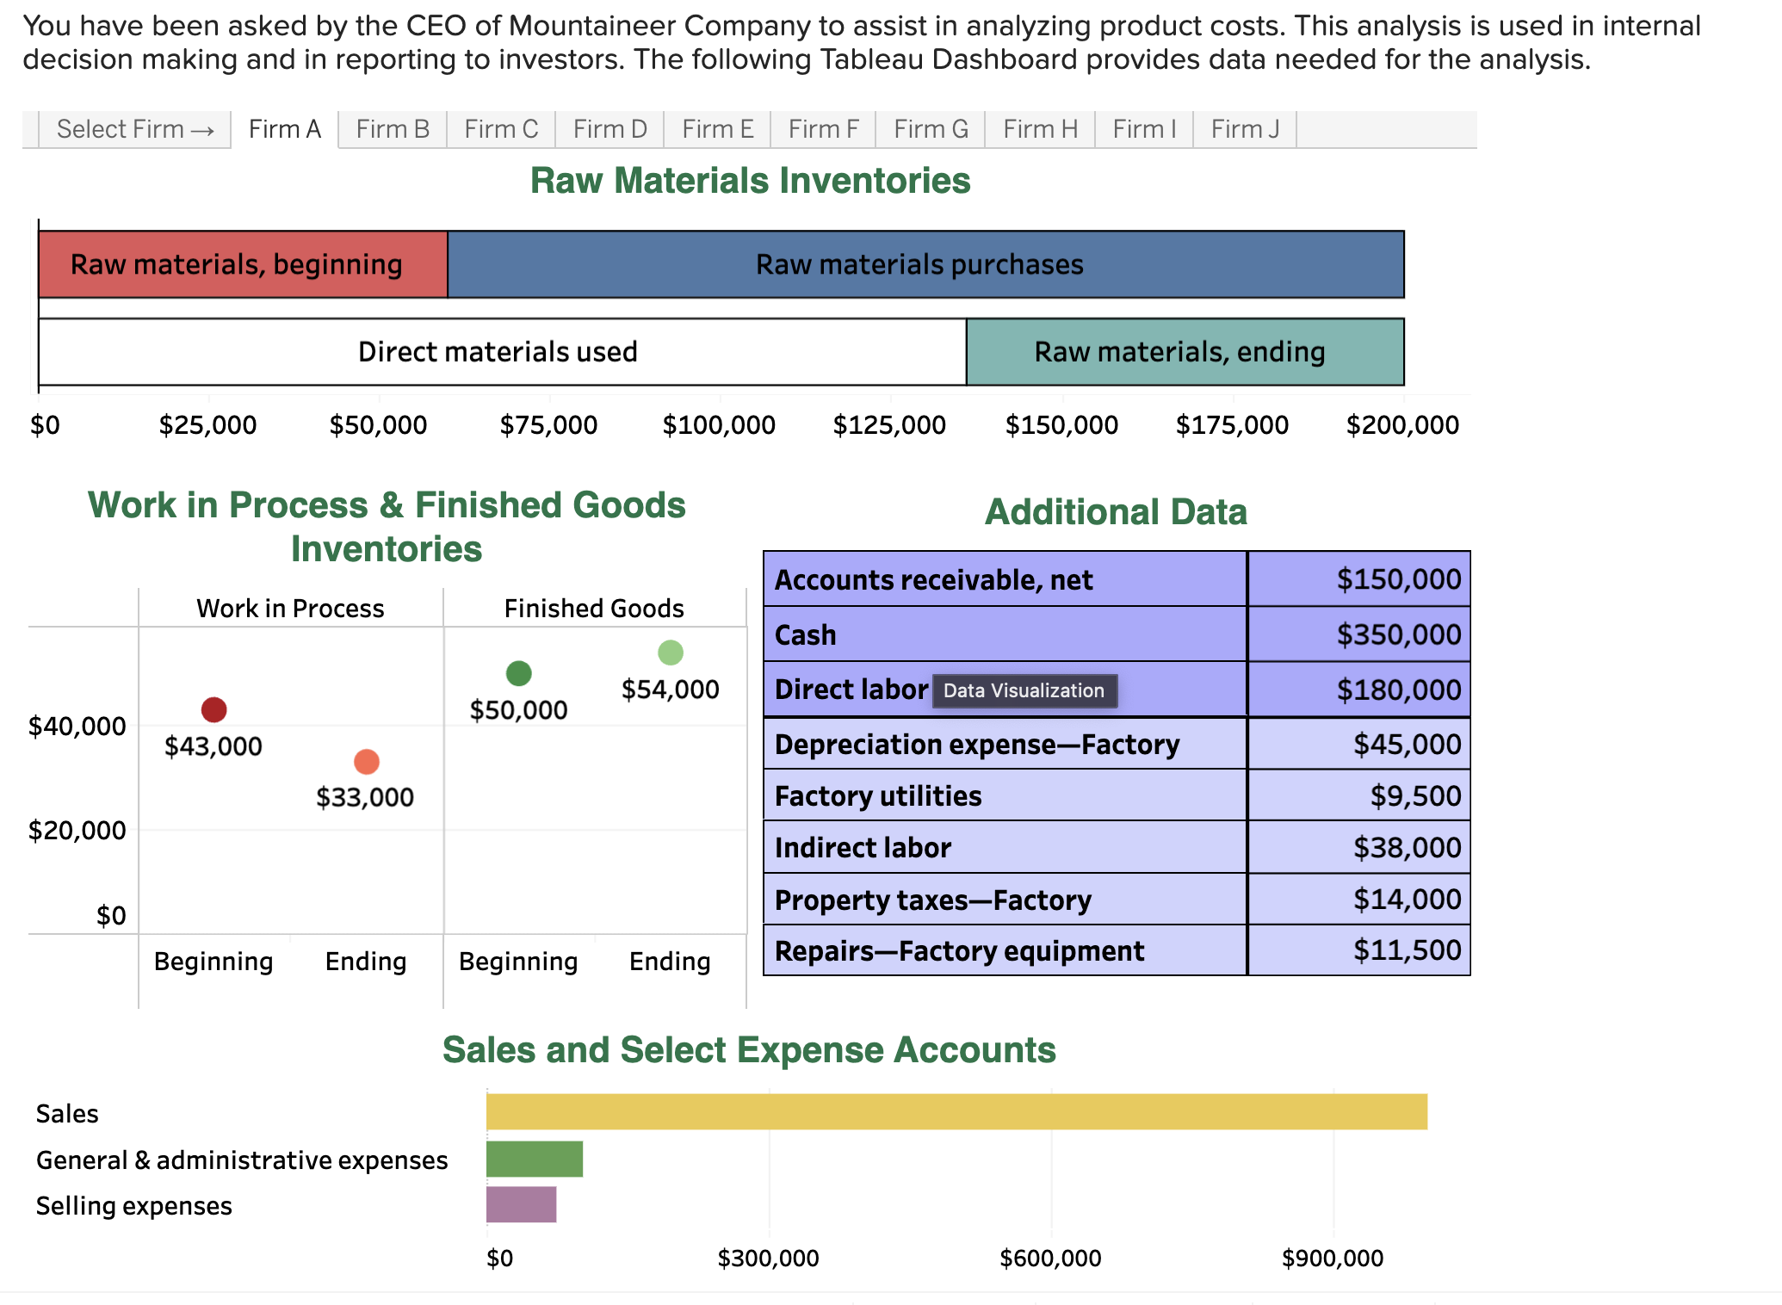1782x1305 pixels.
Task: Dismiss the Data Visualization tooltip
Action: pyautogui.click(x=1024, y=691)
